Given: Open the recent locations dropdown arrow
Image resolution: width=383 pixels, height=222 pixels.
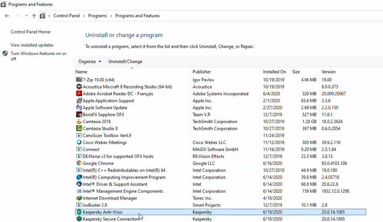Looking at the screenshot, I should [x=26, y=15].
